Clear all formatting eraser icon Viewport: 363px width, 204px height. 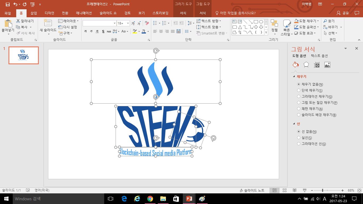point(147,23)
